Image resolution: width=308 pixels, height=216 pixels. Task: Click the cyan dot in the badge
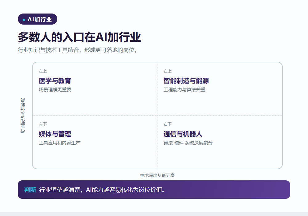pyautogui.click(x=24, y=20)
